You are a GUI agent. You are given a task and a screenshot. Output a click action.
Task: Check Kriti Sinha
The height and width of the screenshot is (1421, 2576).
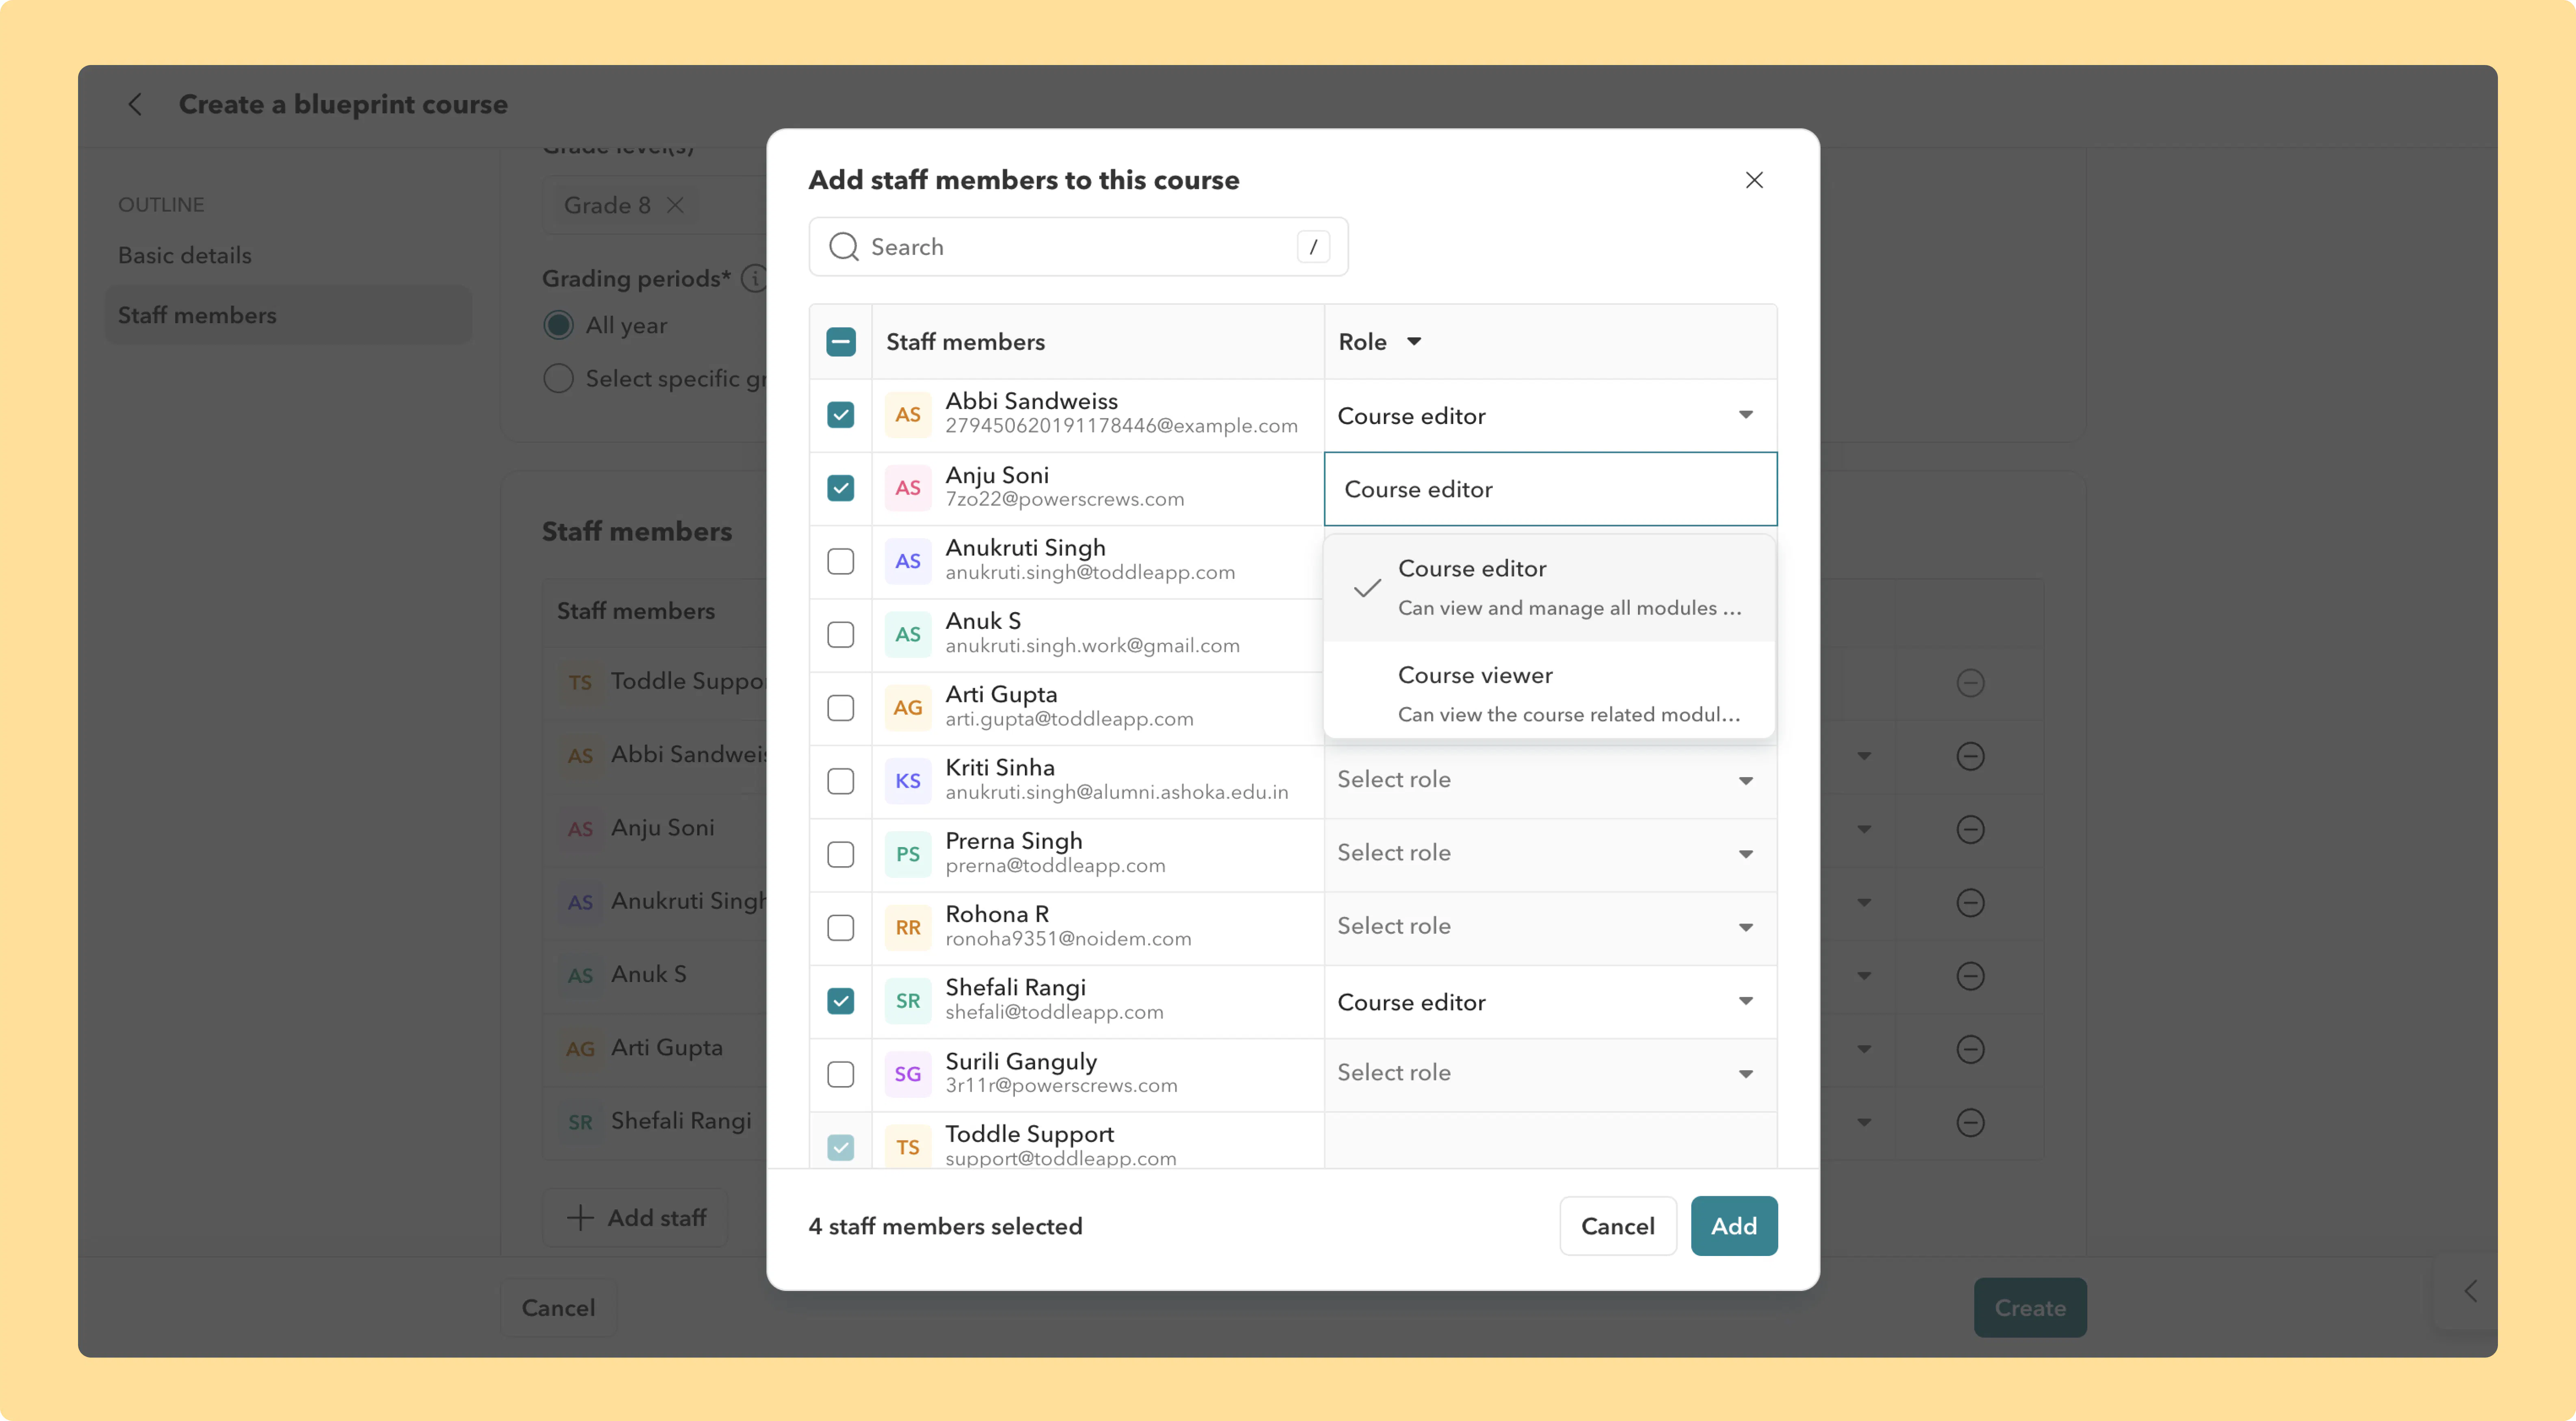(841, 781)
